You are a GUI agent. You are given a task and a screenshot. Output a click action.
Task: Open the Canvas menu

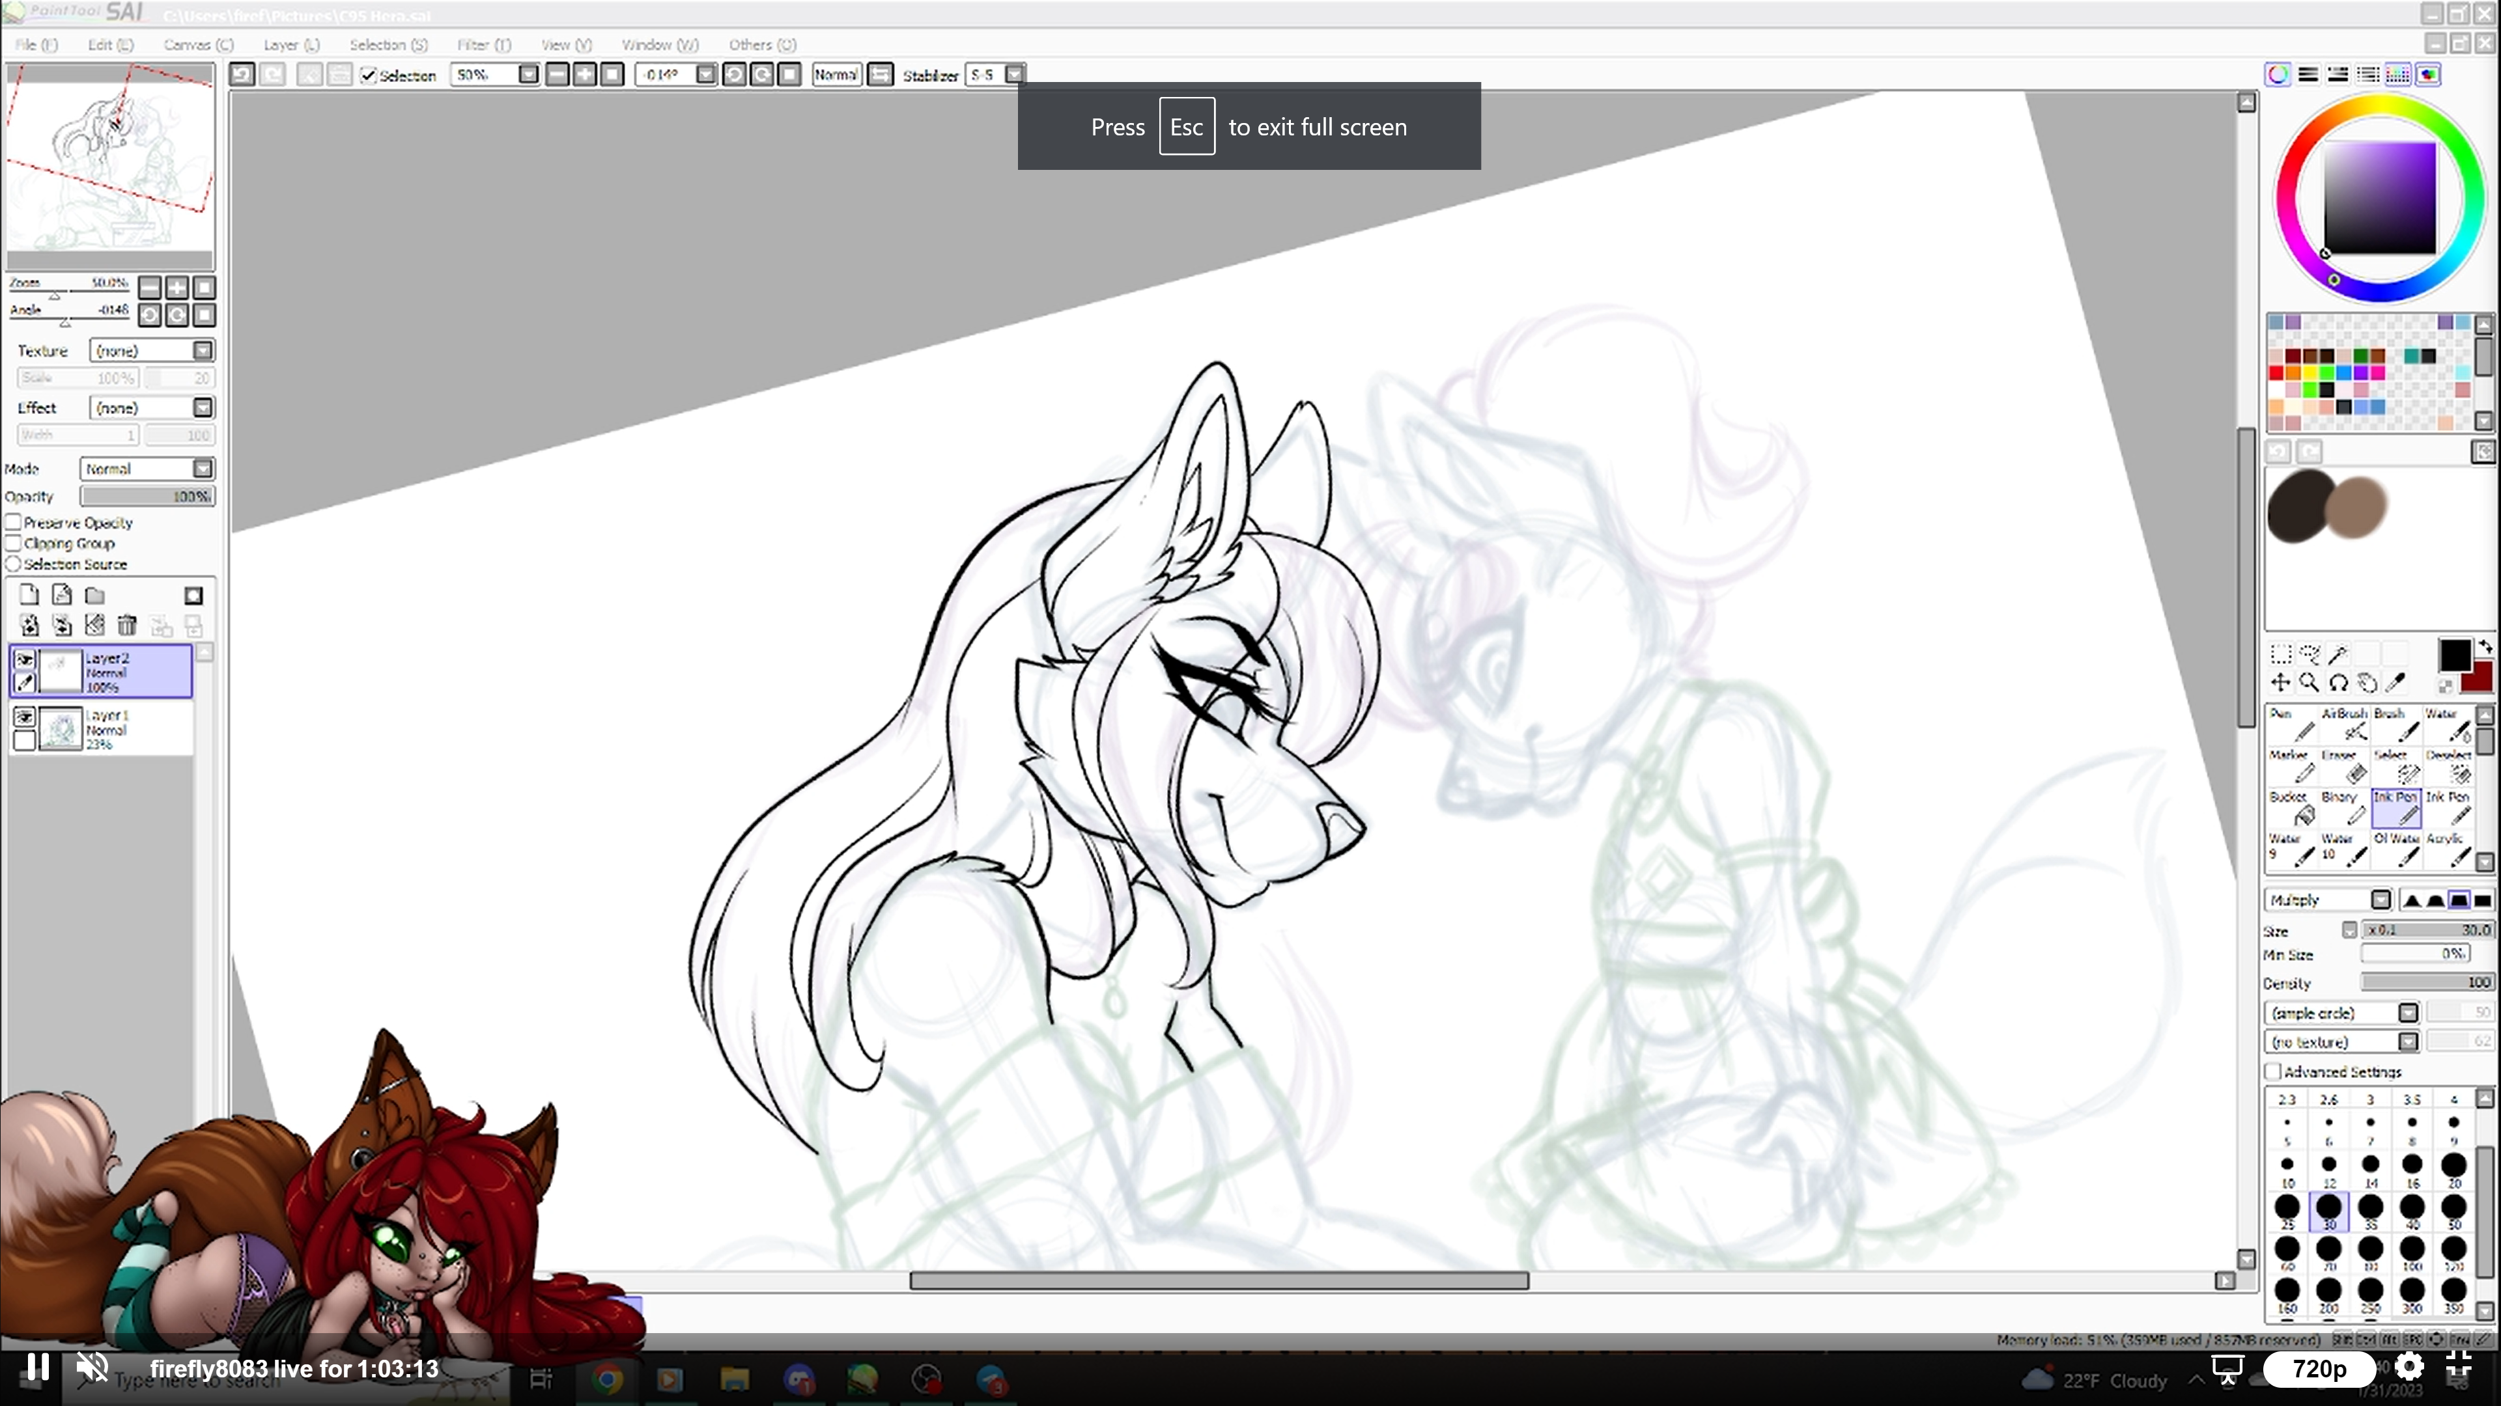tap(199, 45)
